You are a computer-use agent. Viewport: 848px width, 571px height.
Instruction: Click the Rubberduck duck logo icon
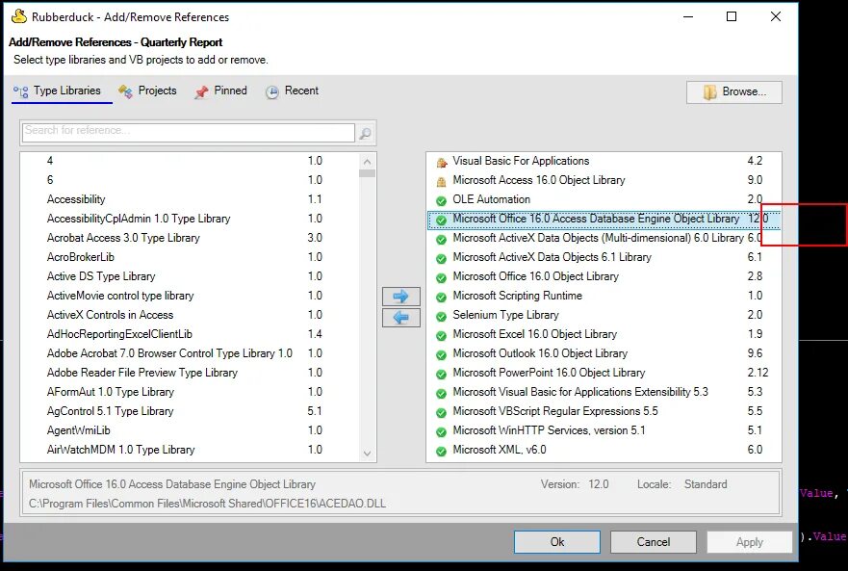19,16
